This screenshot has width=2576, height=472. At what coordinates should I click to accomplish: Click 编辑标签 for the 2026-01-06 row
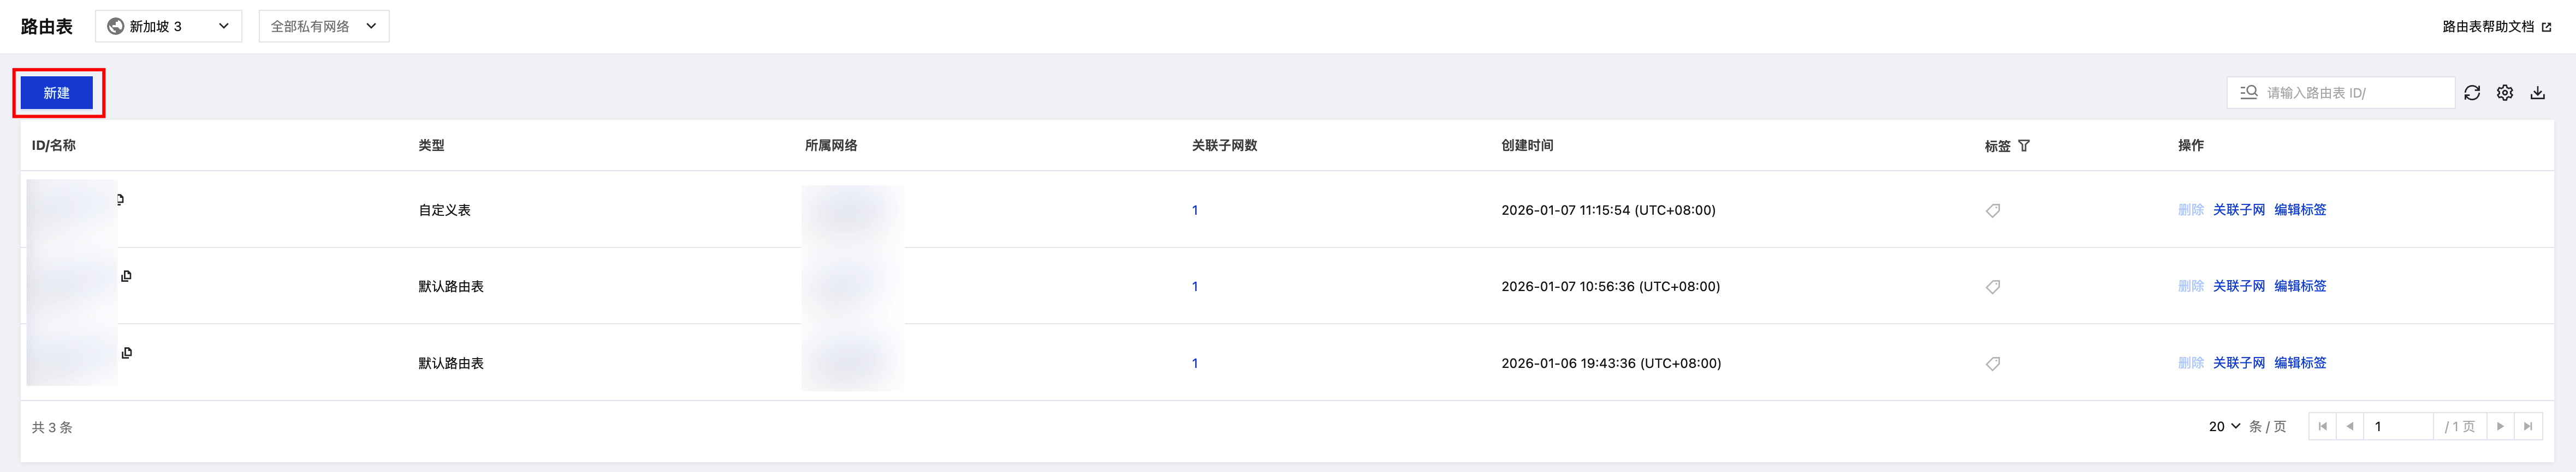[2300, 363]
